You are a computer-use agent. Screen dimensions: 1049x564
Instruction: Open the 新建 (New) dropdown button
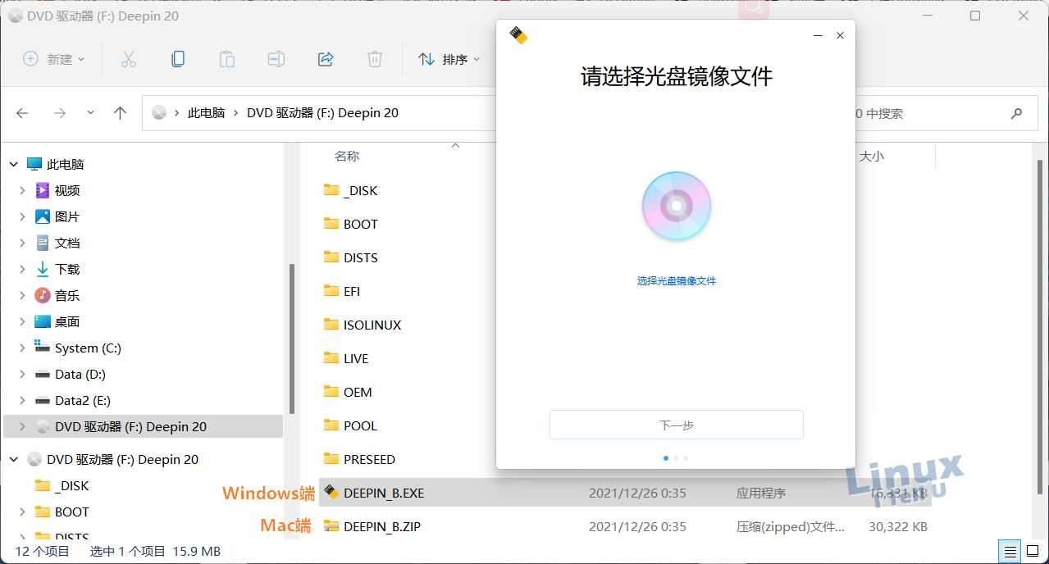[x=54, y=59]
